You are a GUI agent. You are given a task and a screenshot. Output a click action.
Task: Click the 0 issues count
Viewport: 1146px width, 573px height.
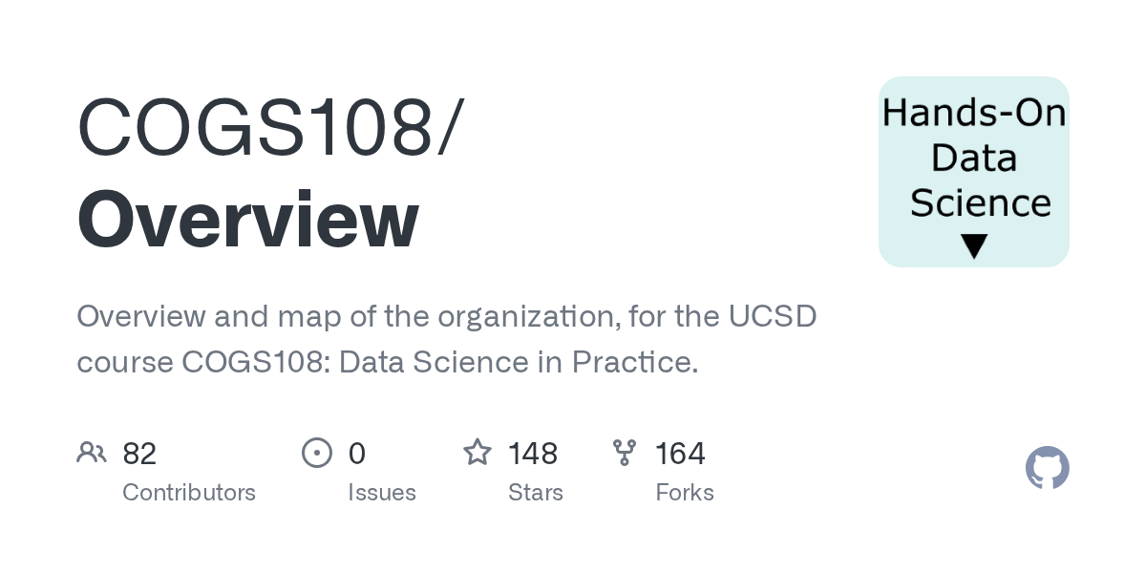[357, 453]
